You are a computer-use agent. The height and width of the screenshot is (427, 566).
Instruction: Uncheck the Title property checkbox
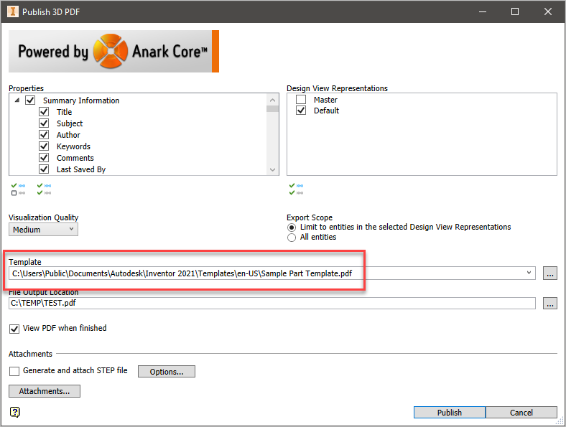(44, 111)
